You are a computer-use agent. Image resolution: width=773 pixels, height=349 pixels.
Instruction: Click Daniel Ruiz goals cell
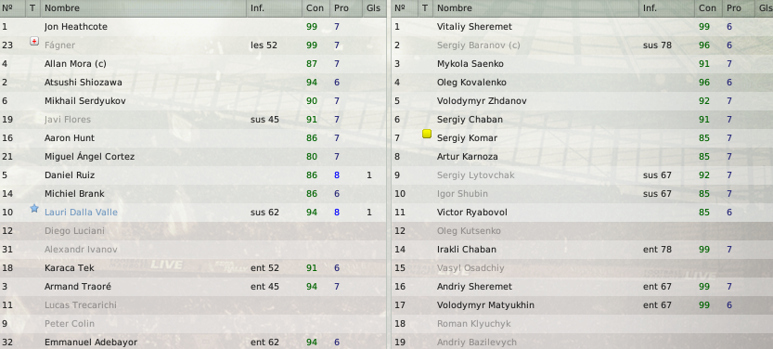point(369,175)
